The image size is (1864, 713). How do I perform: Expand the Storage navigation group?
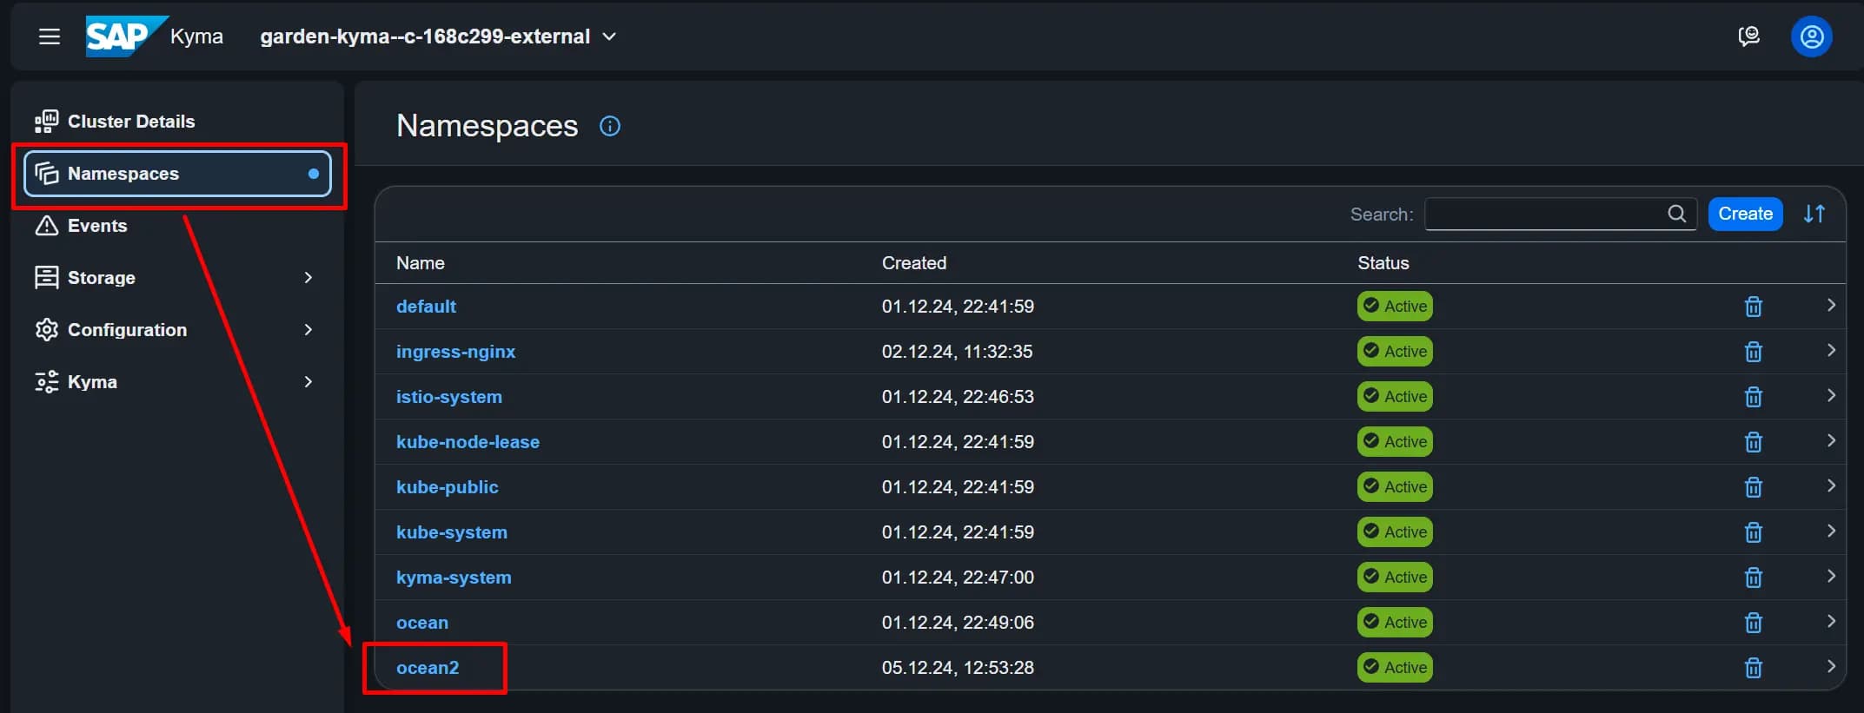[x=308, y=277]
